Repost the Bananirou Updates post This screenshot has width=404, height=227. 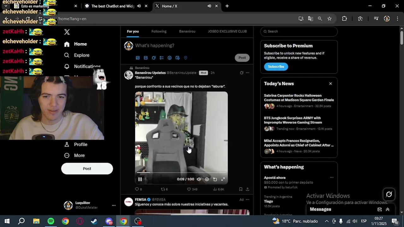tap(164, 189)
